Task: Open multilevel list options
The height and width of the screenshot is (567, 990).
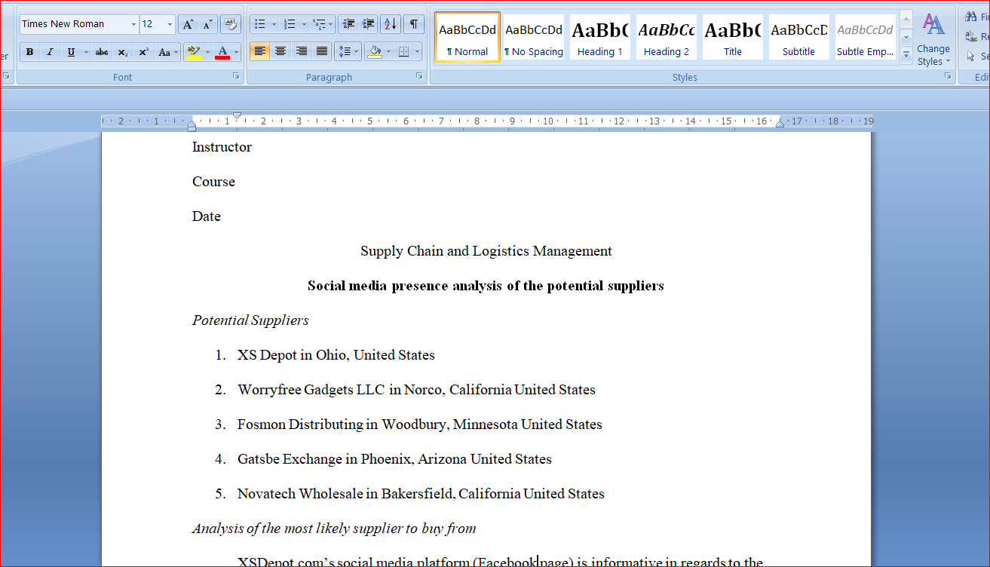Action: (x=323, y=24)
